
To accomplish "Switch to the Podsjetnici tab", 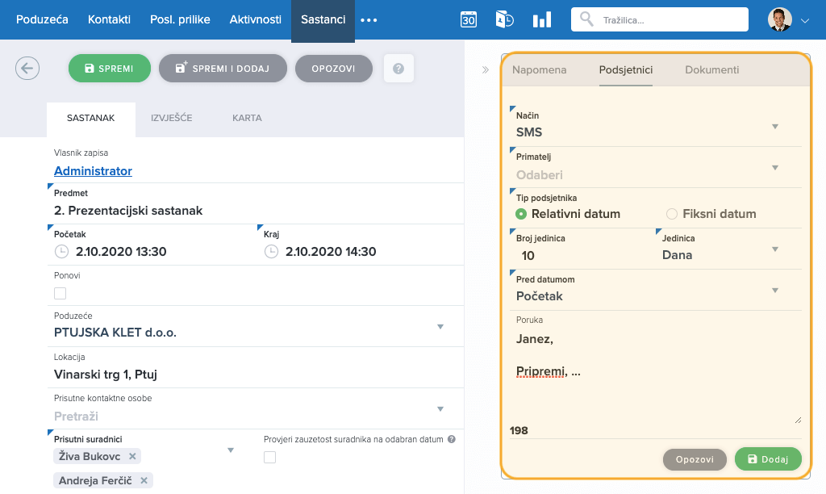I will click(626, 69).
